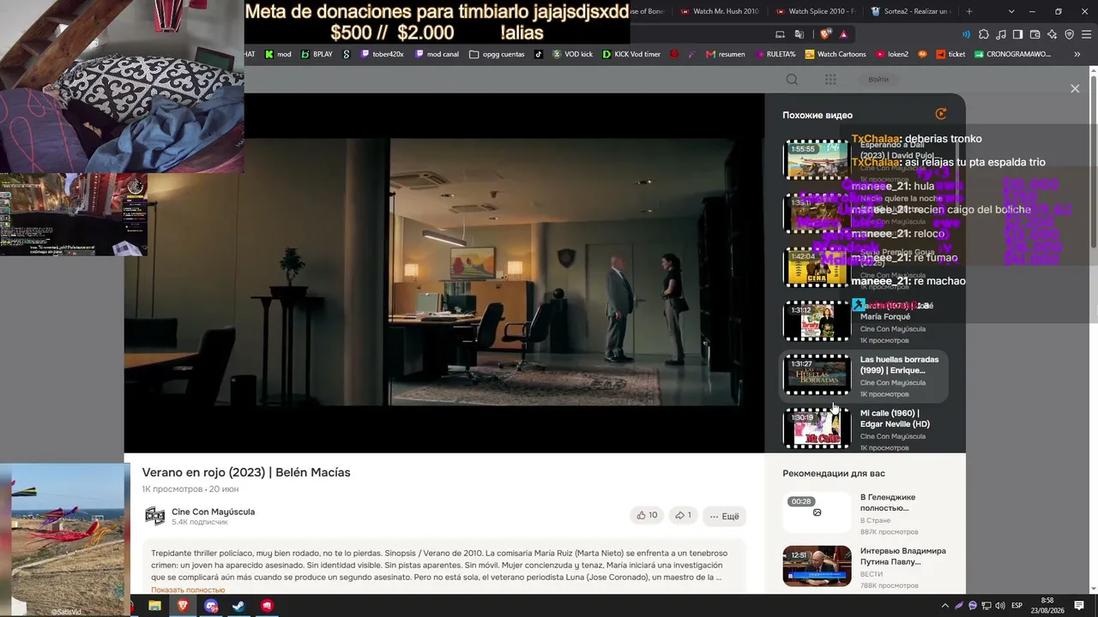Open the ticket bookmark

(x=950, y=54)
